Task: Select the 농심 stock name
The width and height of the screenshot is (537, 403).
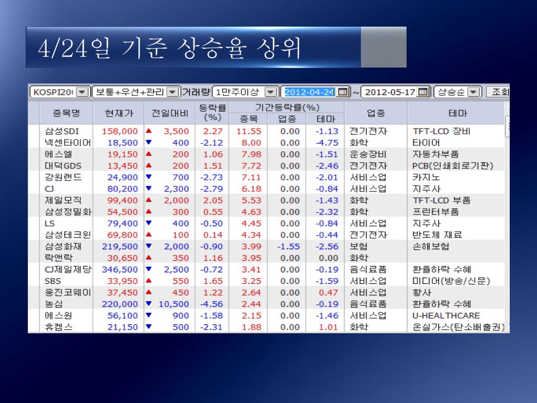Action: click(x=54, y=304)
